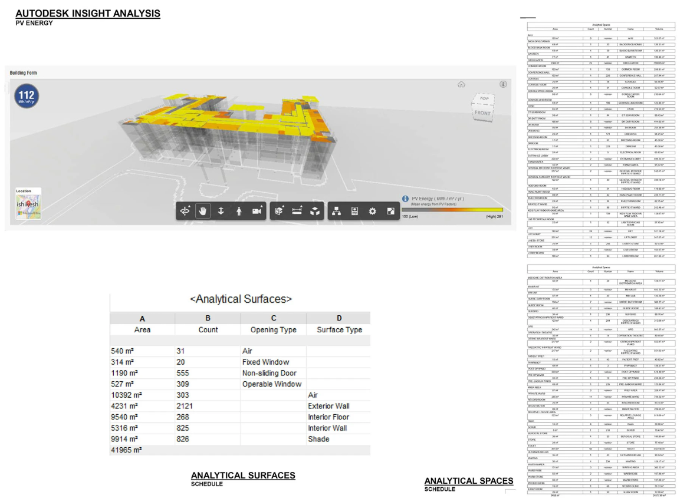This screenshot has height=502, width=700.
Task: Click the Area column label
Action: pos(142,330)
